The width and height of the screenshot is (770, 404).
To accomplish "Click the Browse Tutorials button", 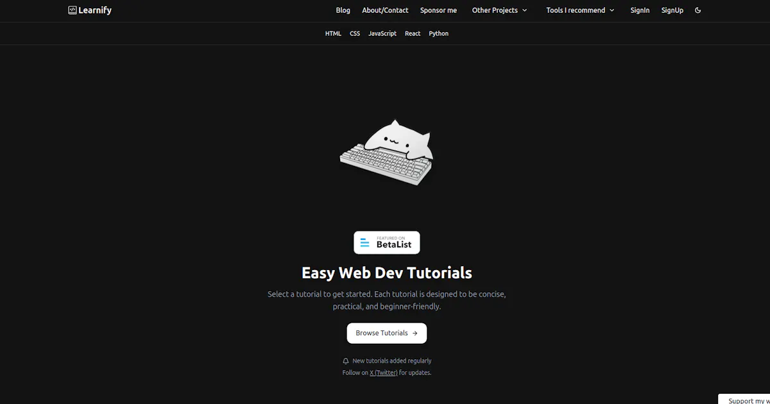I will pos(387,333).
